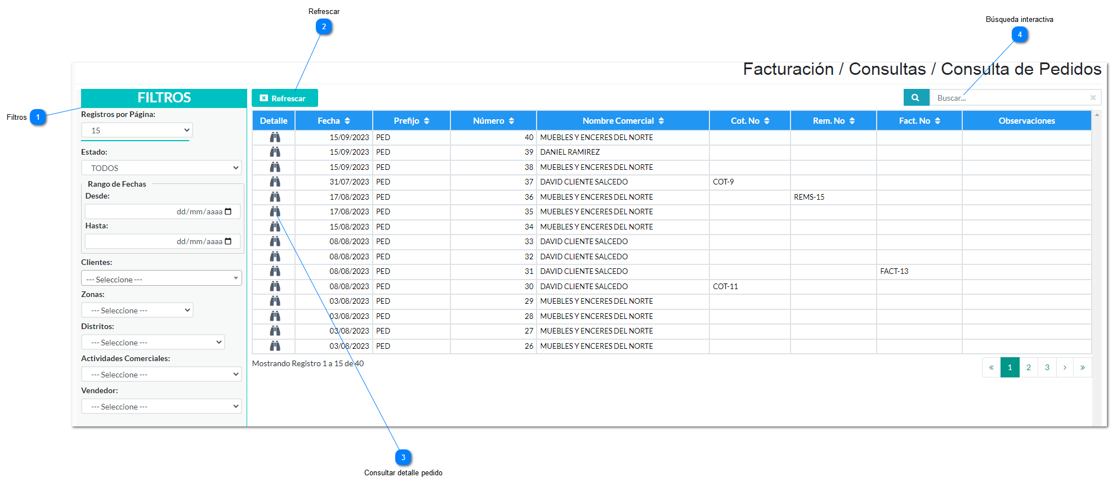Click the FILTROS panel header
This screenshot has width=1112, height=486.
(x=164, y=98)
